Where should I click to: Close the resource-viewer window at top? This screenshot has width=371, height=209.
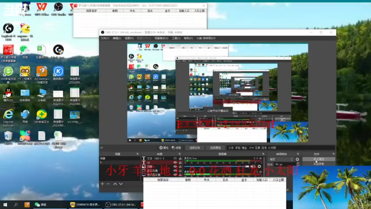[204, 6]
